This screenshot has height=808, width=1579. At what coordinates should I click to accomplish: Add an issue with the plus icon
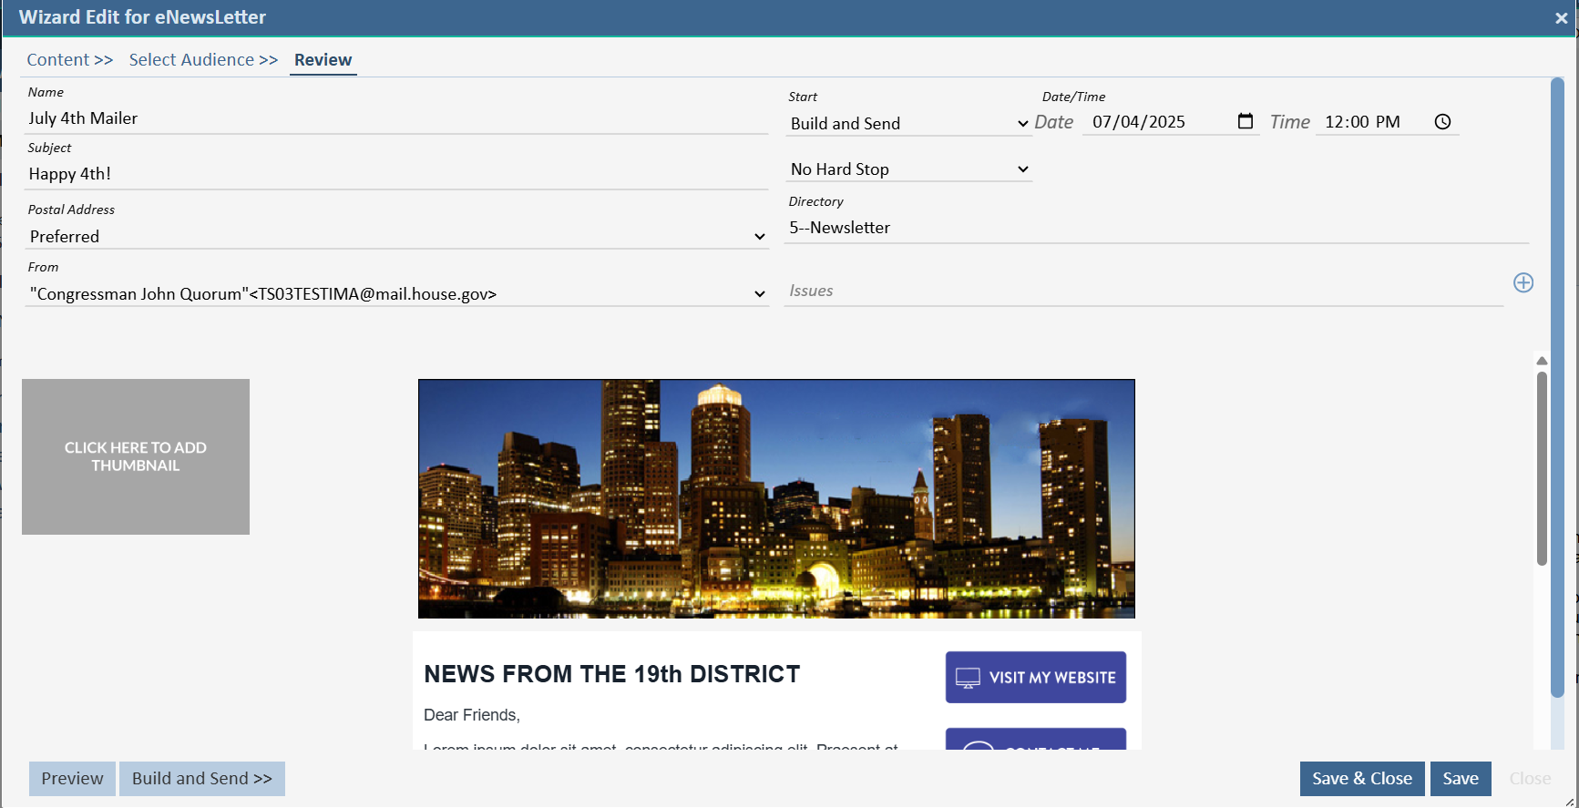[x=1523, y=282]
